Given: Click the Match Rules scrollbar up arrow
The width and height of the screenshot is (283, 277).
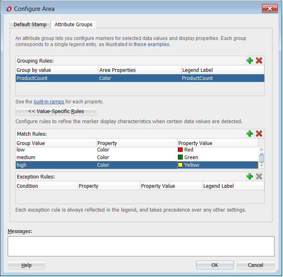Looking at the screenshot, I should [x=262, y=149].
